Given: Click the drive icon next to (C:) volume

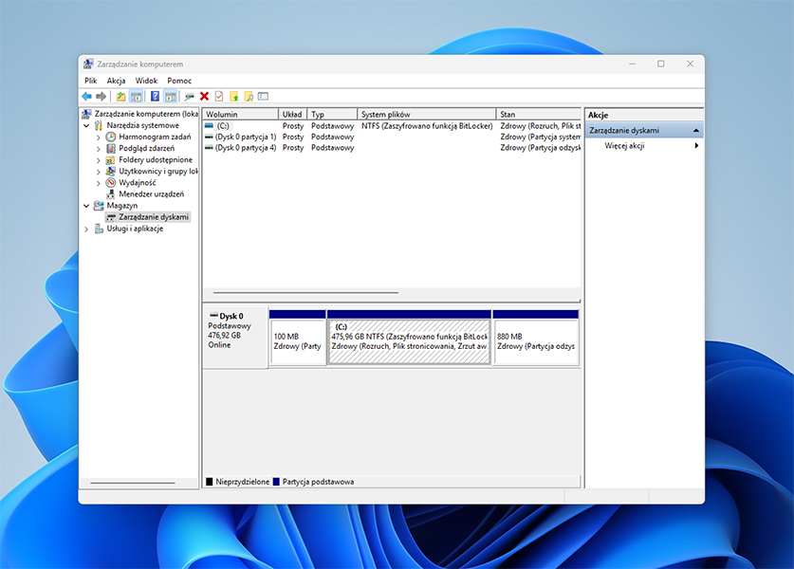Looking at the screenshot, I should (209, 125).
